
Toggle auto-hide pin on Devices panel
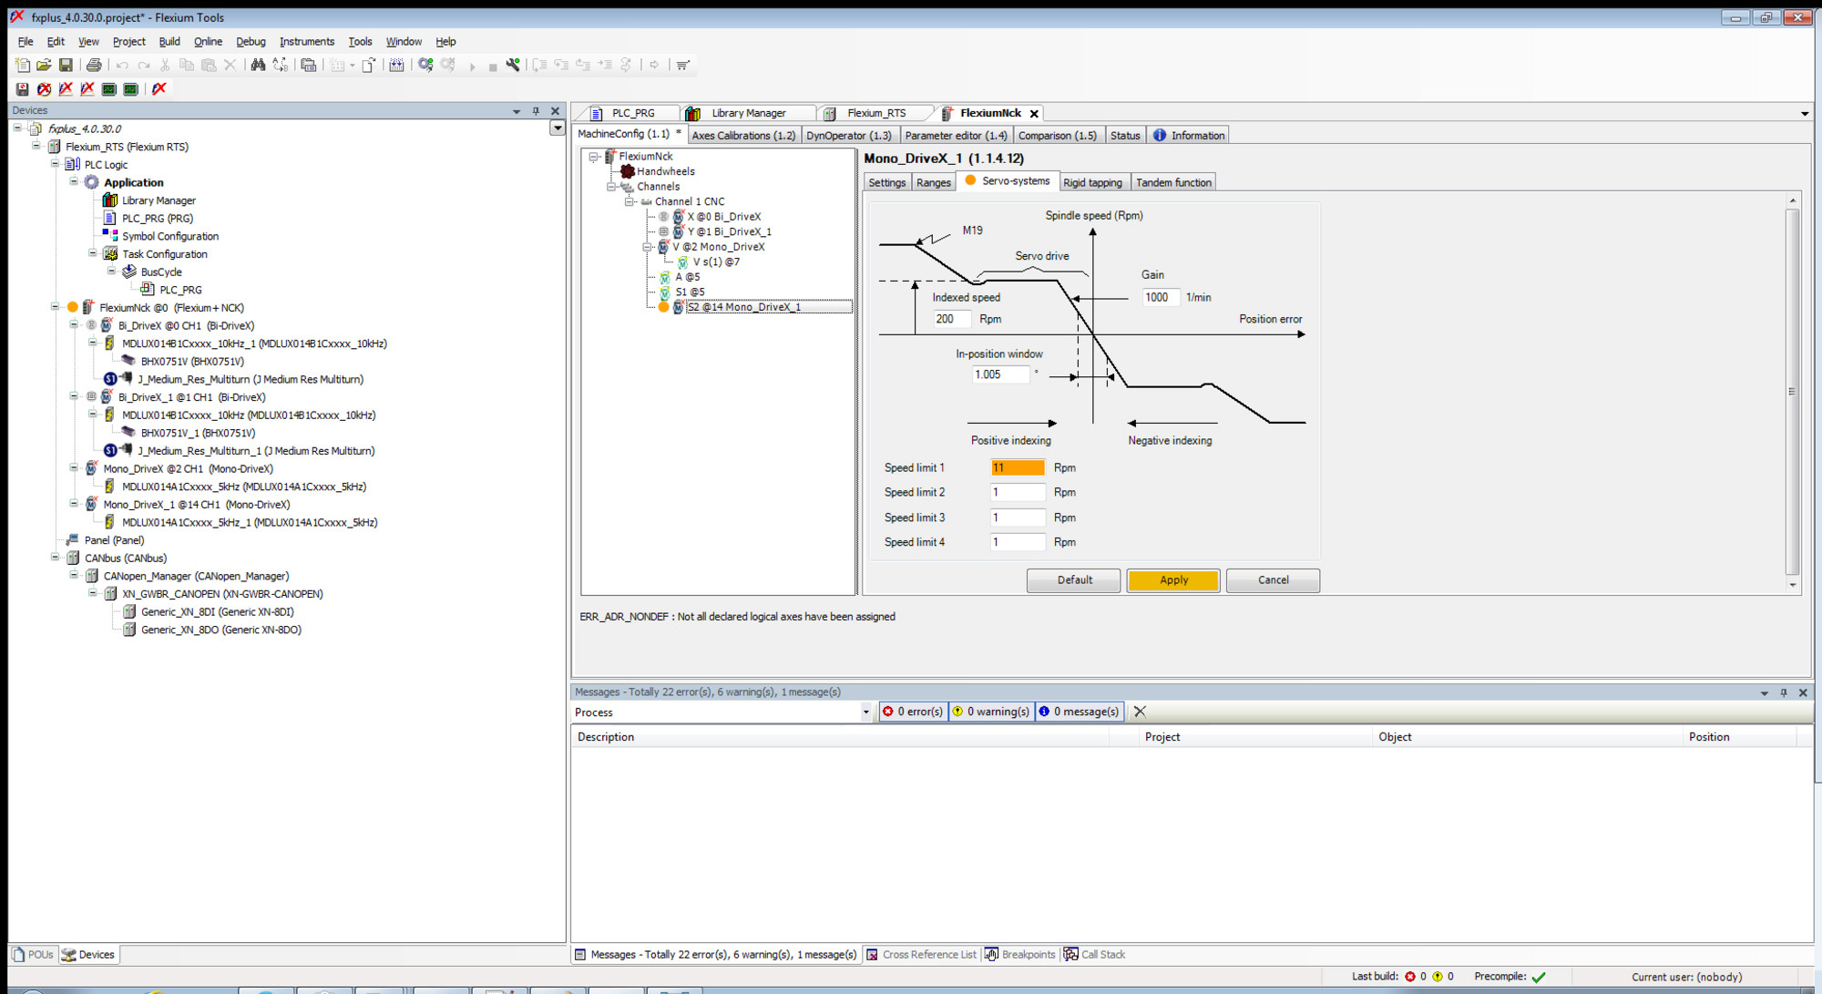536,110
